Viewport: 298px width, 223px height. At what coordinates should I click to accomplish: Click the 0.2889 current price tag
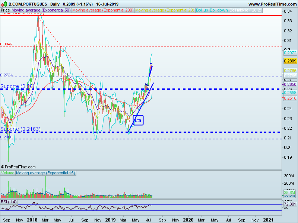(290, 61)
